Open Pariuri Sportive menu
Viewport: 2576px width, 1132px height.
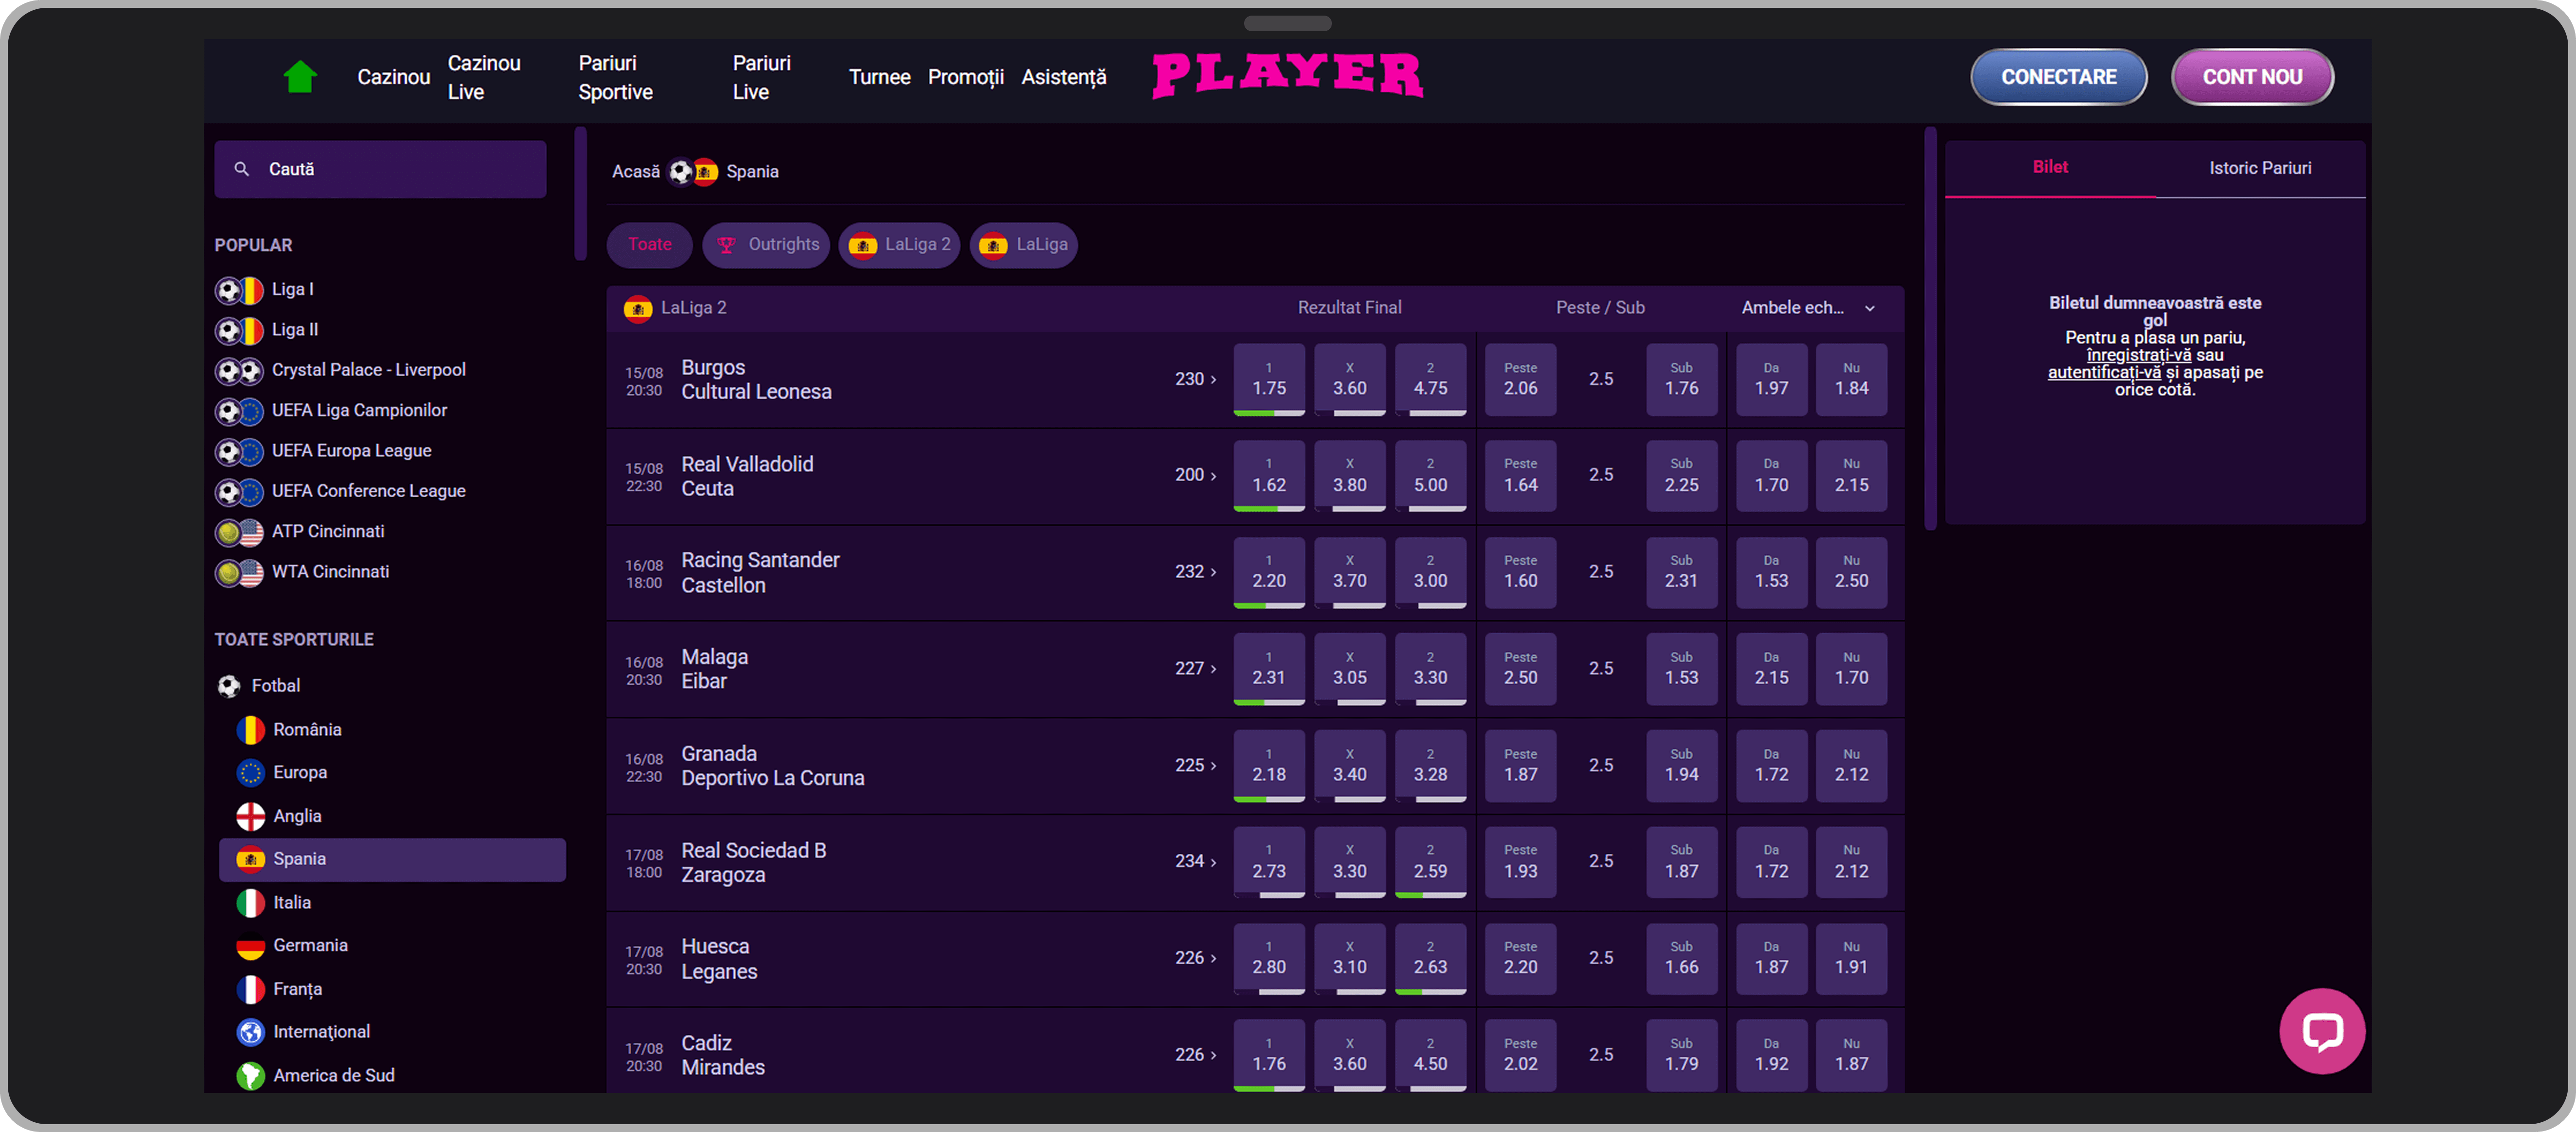(x=615, y=77)
